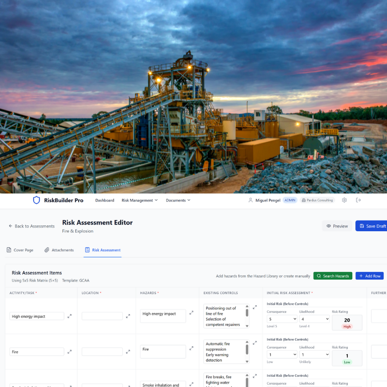The height and width of the screenshot is (387, 387).
Task: Expand location field in Fire row
Action: point(128,352)
